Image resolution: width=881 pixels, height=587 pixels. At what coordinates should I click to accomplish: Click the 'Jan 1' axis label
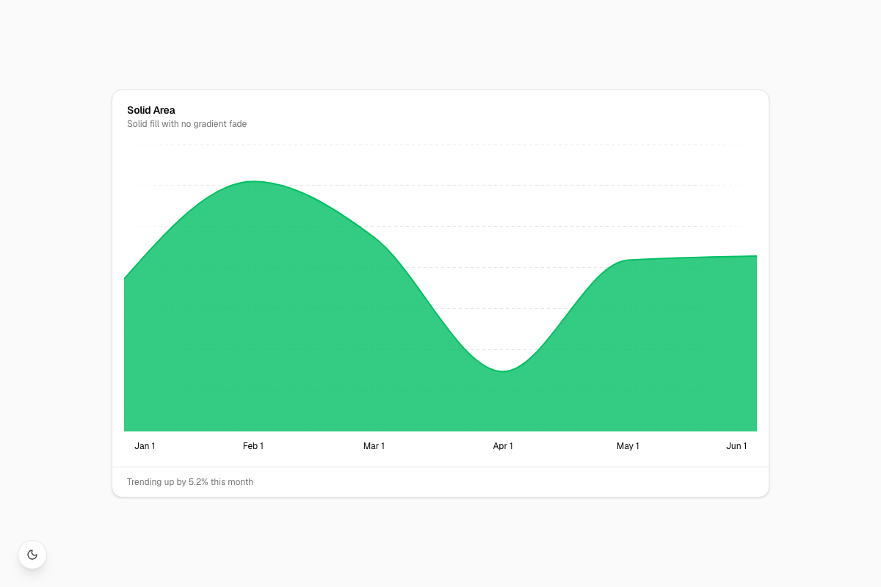(x=145, y=446)
